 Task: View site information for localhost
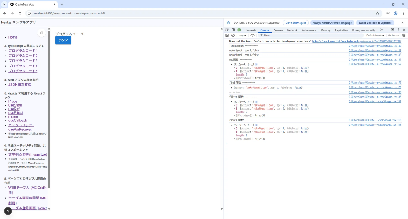pos(29,13)
